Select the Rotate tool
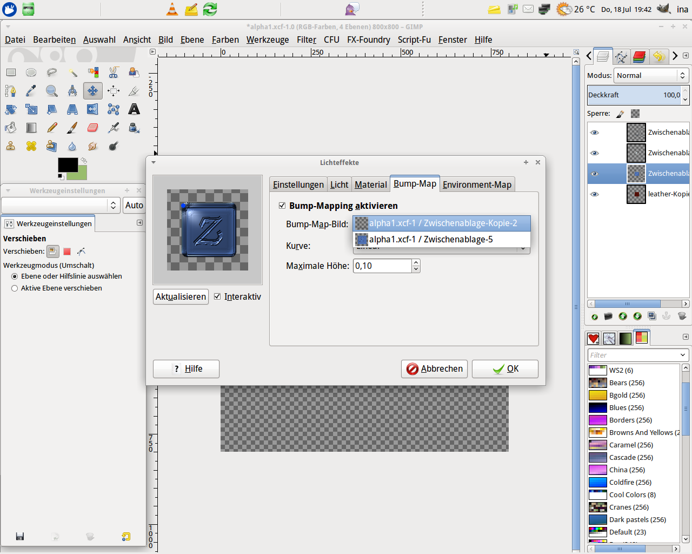This screenshot has height=554, width=692. (11, 109)
